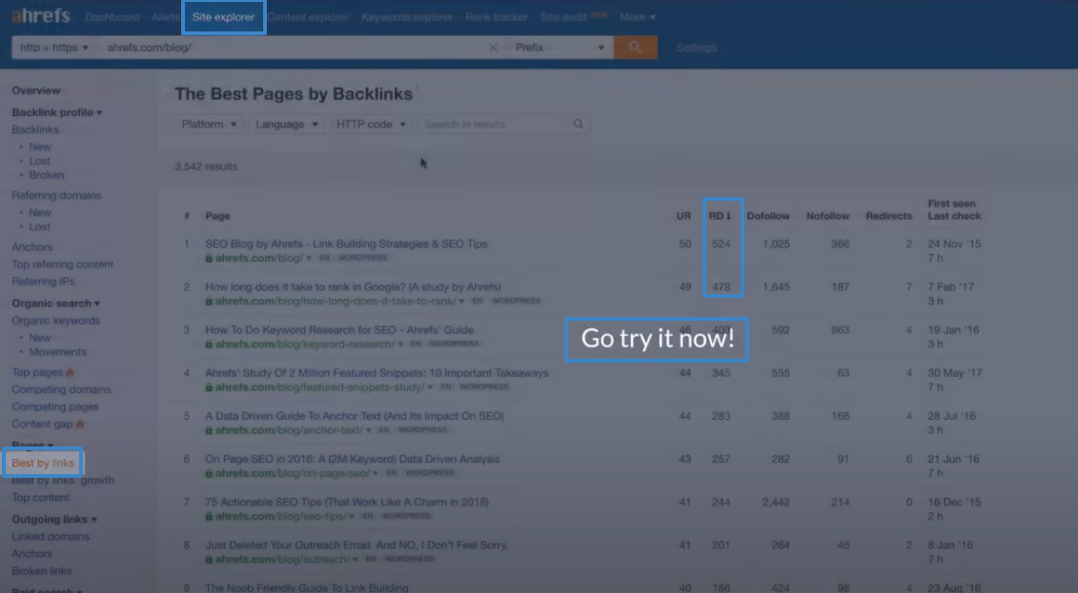Open URL dropdown arrow for keyword-research page

coord(400,345)
